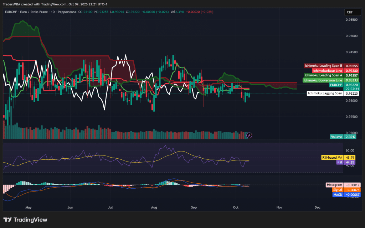Click the Ichimoku Lagging Span label
Viewport: 365px width, 228px height.
coord(325,93)
